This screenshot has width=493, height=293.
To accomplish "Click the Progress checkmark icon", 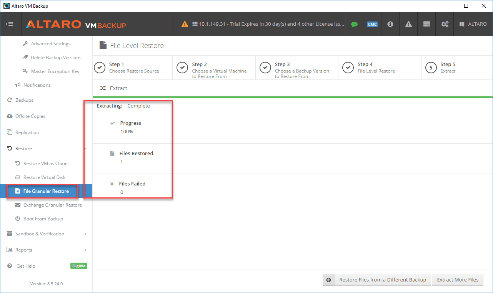I will pos(113,123).
